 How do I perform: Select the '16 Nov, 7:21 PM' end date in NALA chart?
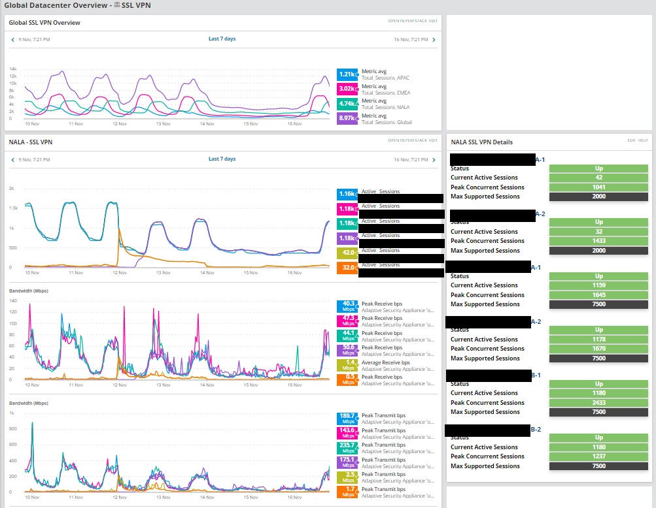click(411, 159)
